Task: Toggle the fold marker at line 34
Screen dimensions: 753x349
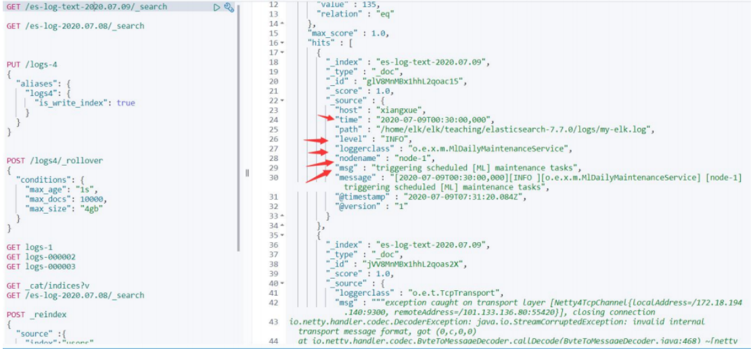Action: coord(282,225)
